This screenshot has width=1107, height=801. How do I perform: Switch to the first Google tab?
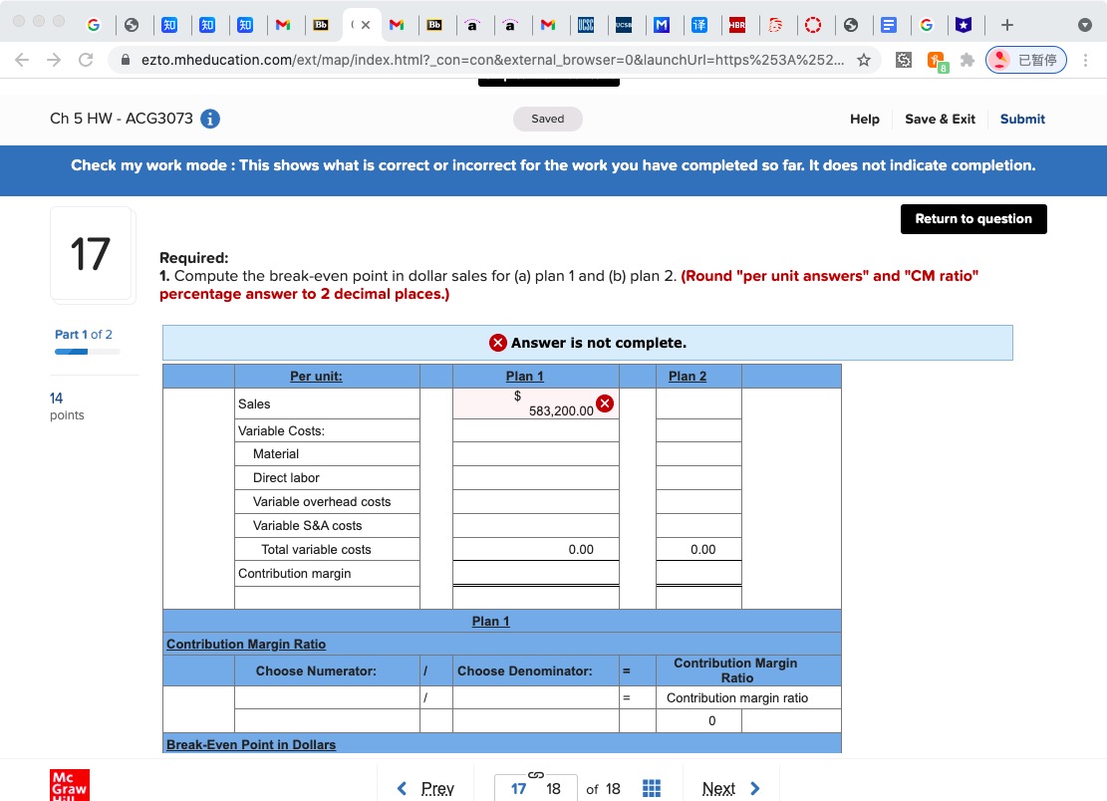pos(93,25)
